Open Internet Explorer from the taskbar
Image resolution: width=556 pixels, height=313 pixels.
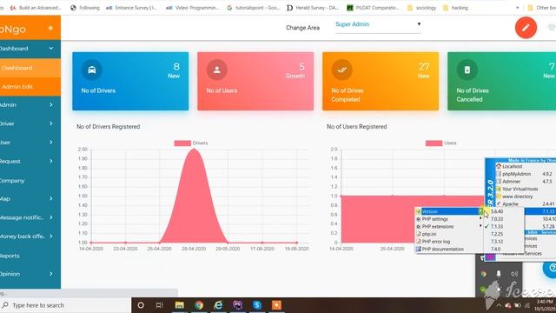218,305
